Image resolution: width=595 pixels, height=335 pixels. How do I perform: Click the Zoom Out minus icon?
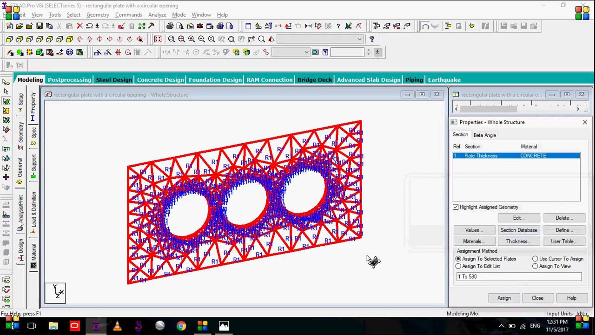[x=201, y=39]
